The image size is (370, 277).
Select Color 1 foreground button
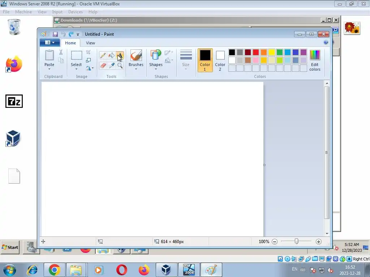coord(205,60)
